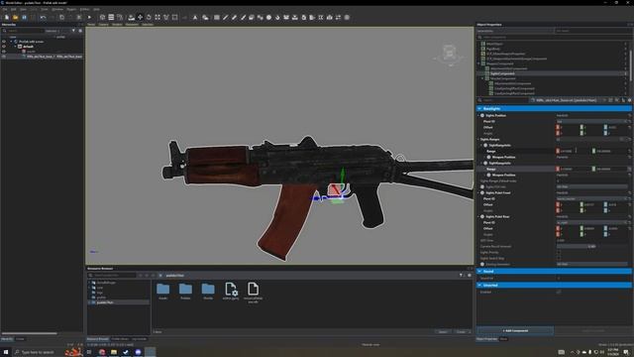The image size is (634, 357).
Task: Open Windows Task View
Action: (89, 352)
